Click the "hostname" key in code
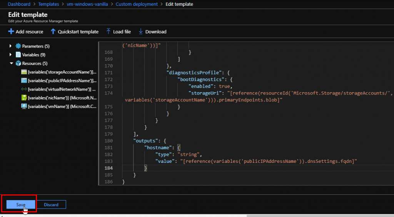This screenshot has height=217, width=394. pyautogui.click(x=158, y=147)
